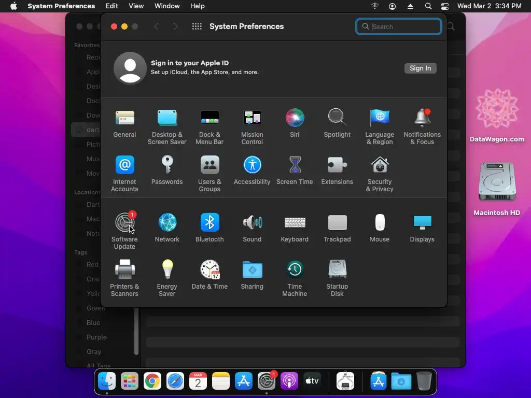Open Control Center in menu bar
This screenshot has height=398, width=531.
click(x=444, y=6)
